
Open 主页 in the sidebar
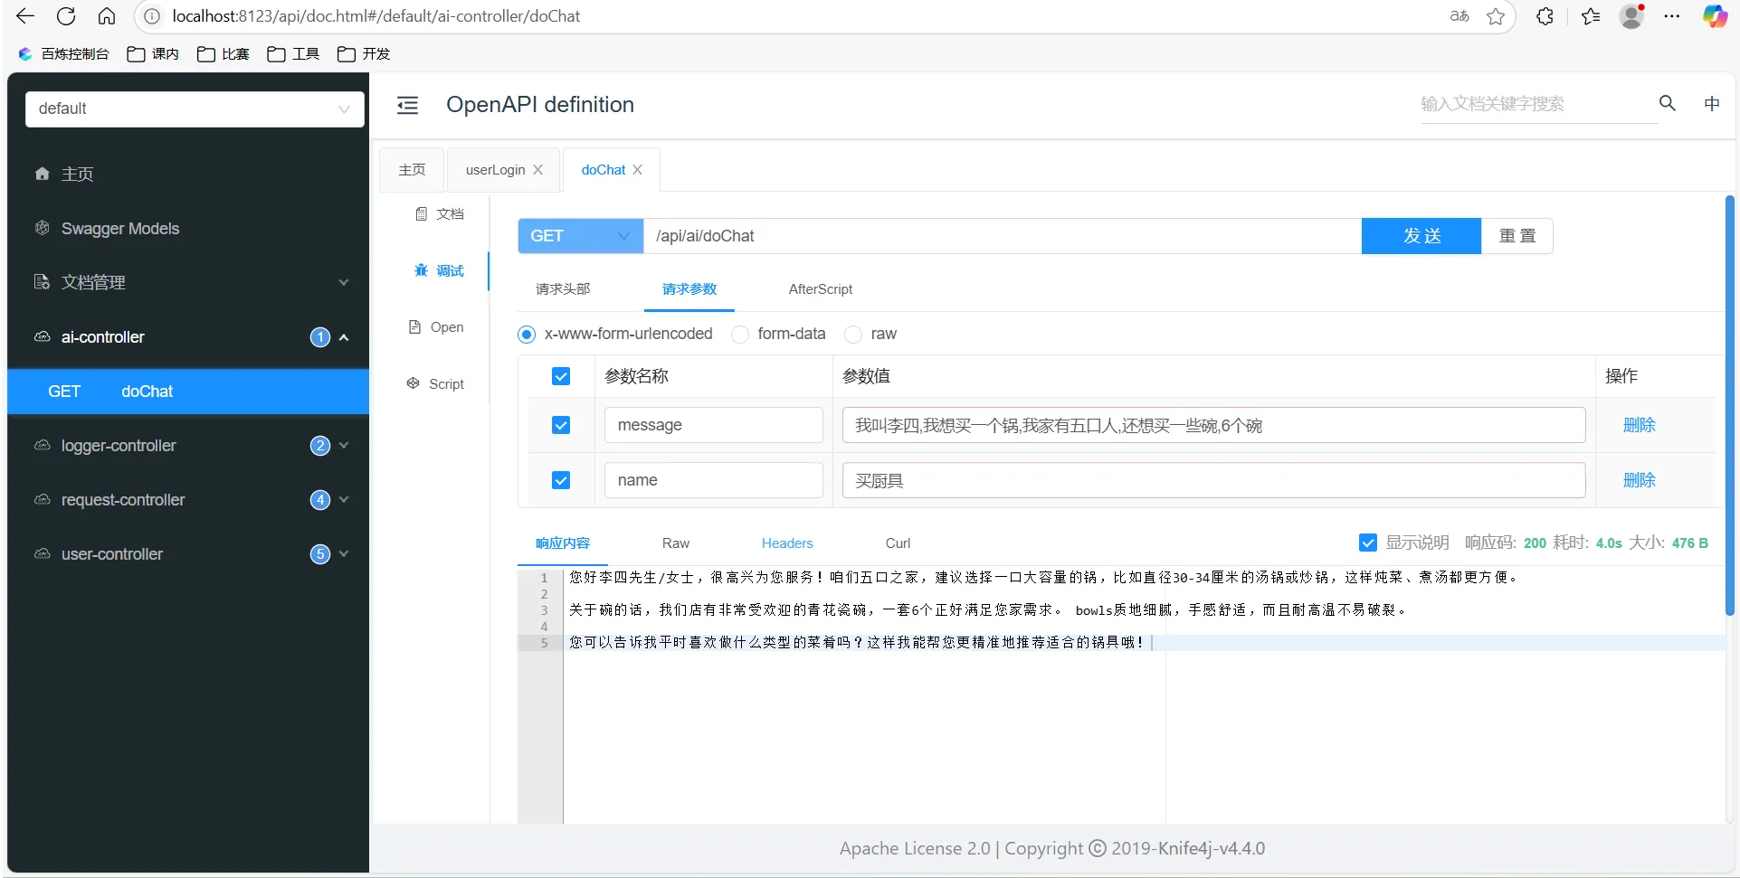tap(188, 174)
